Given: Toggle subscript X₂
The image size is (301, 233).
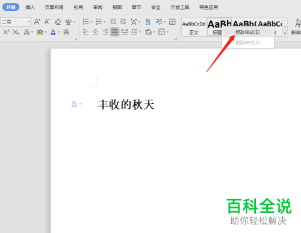Looking at the screenshot, I should tap(16, 32).
